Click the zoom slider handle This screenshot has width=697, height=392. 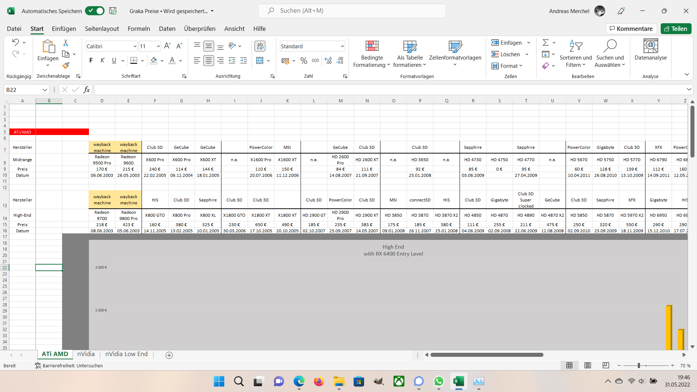pyautogui.click(x=639, y=366)
